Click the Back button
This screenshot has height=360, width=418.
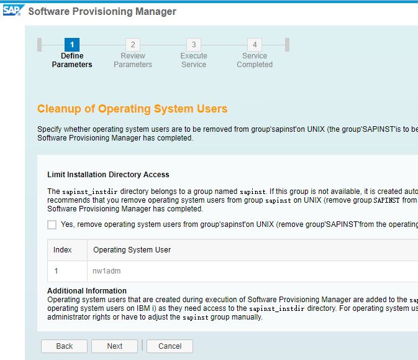[64, 346]
